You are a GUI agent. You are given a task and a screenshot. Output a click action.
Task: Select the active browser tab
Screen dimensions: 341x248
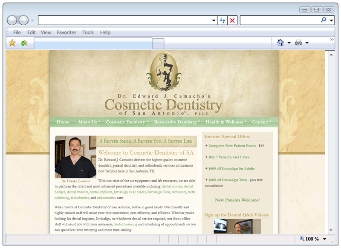click(x=93, y=43)
